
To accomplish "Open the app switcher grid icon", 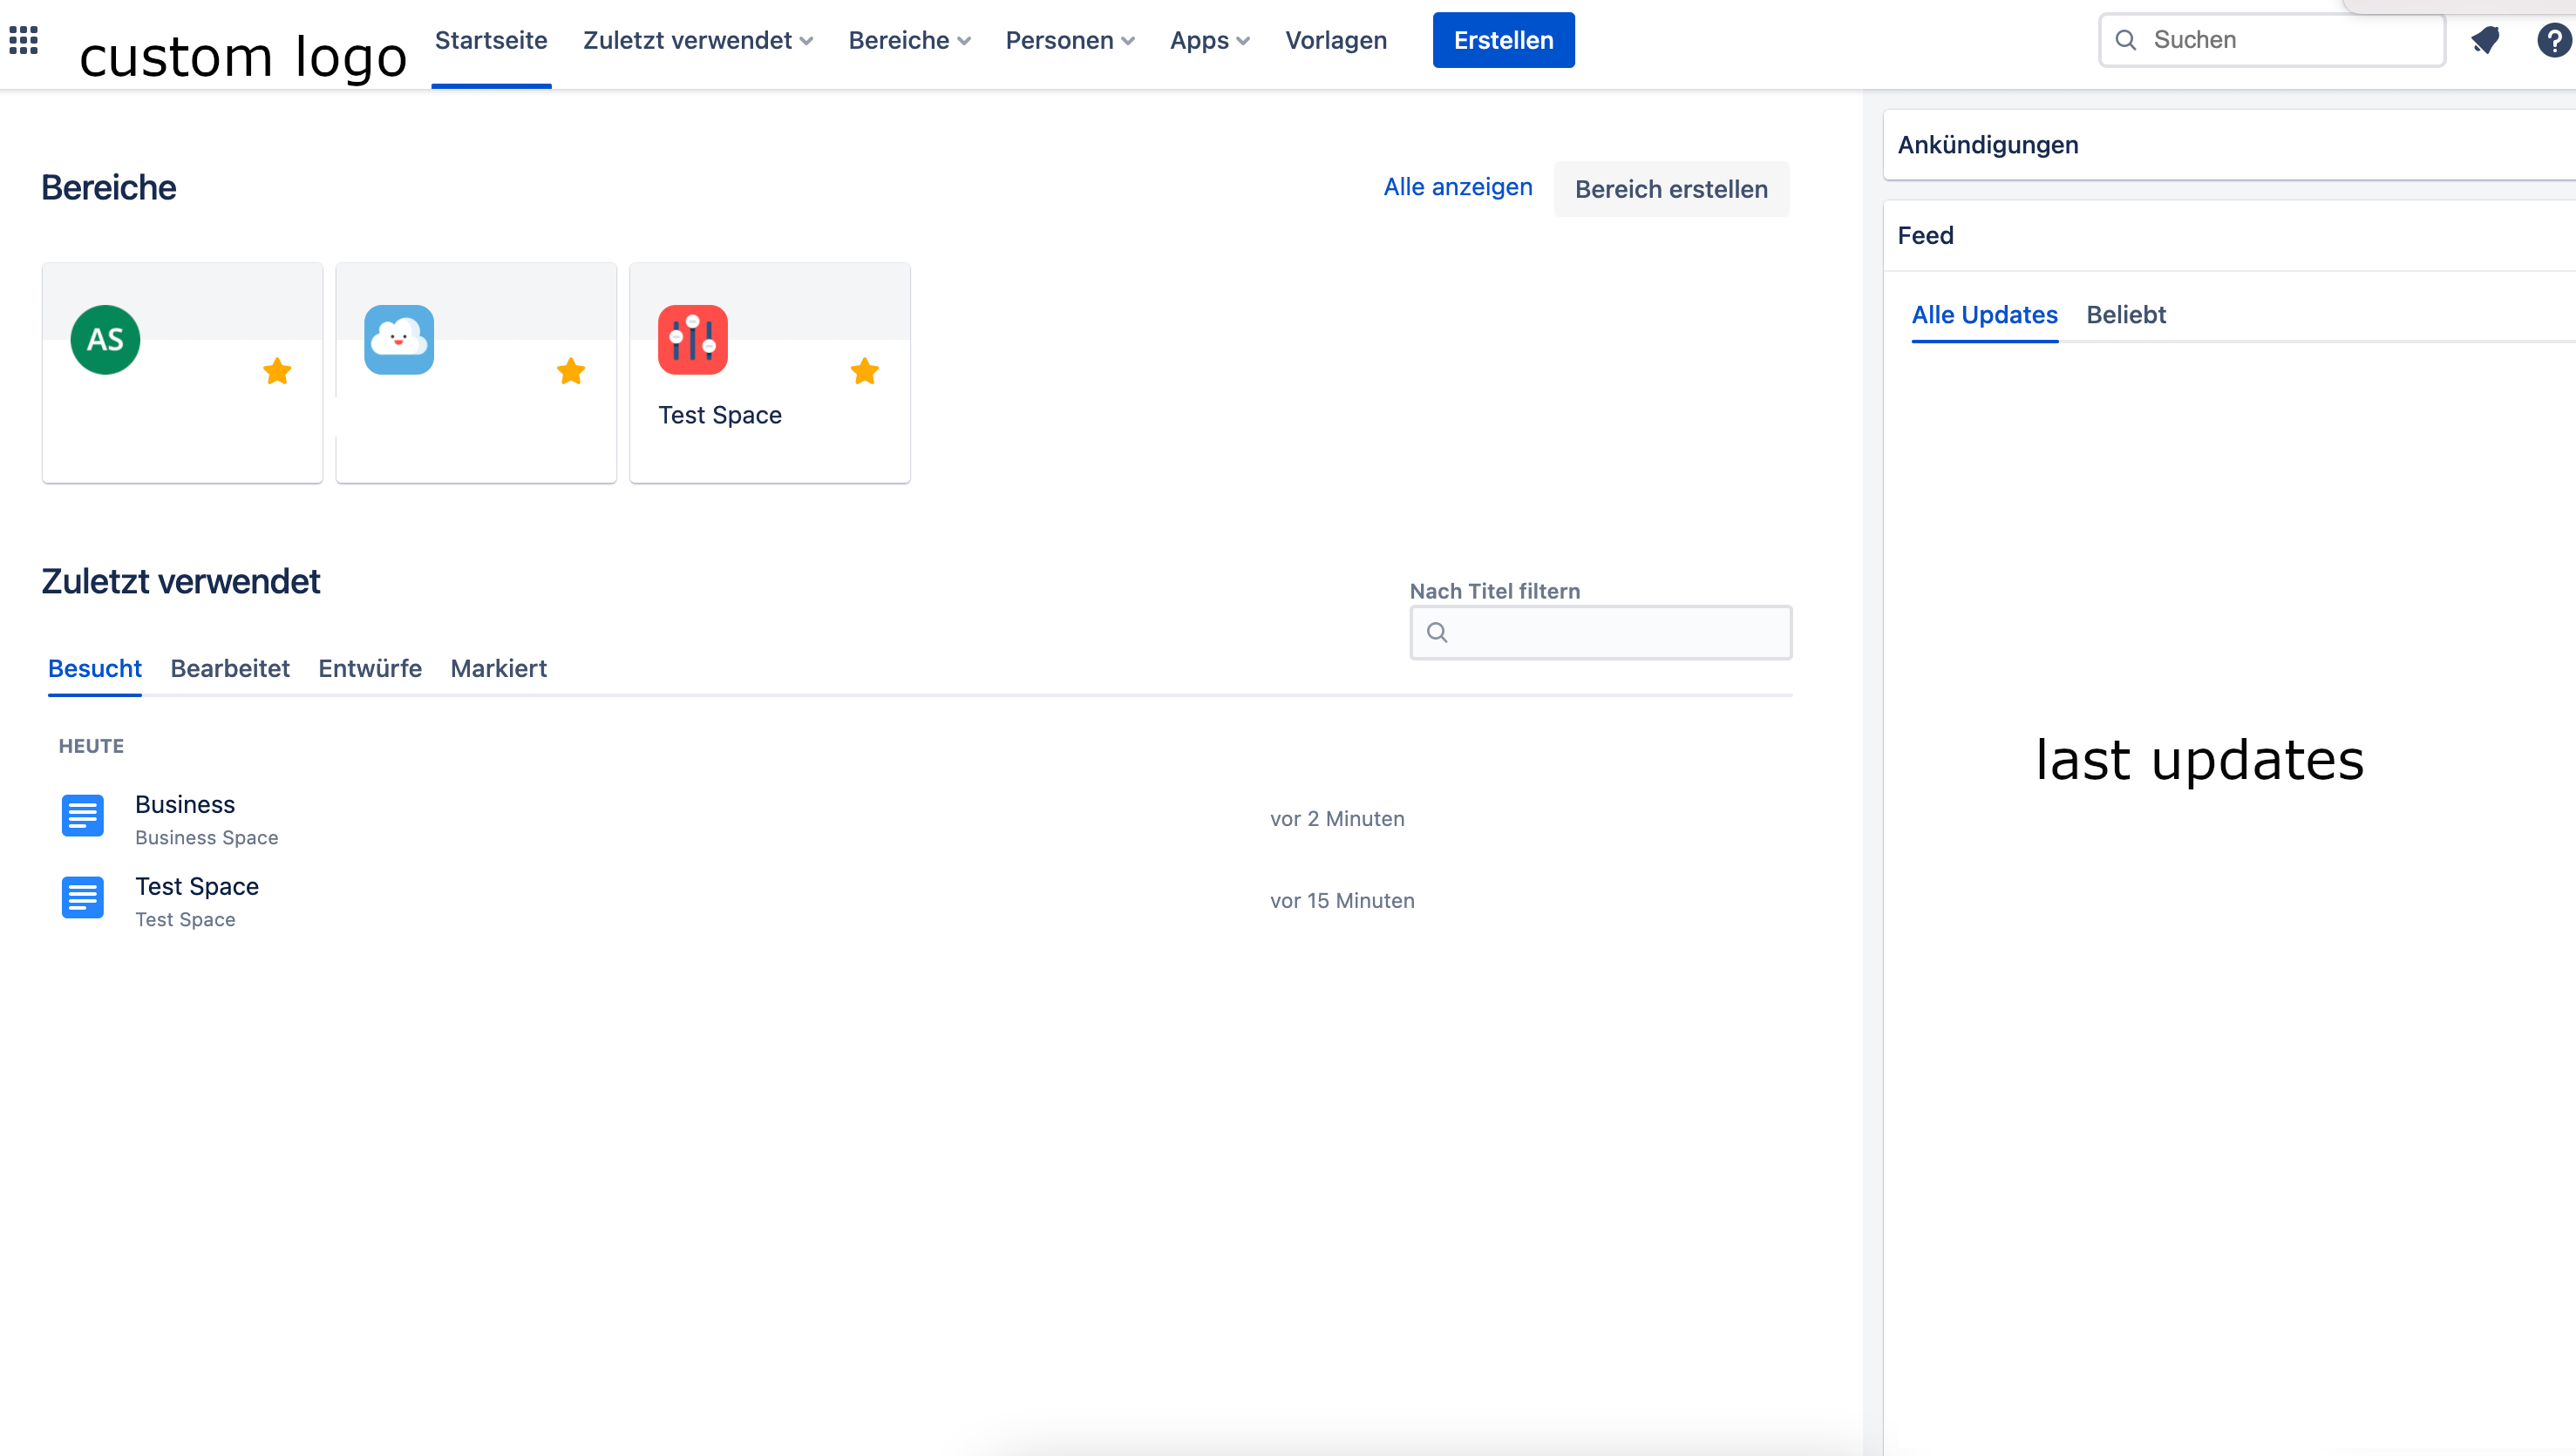I will click(24, 40).
